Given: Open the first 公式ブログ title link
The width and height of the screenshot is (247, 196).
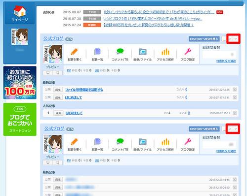Looking at the screenshot, I should 53,38.
